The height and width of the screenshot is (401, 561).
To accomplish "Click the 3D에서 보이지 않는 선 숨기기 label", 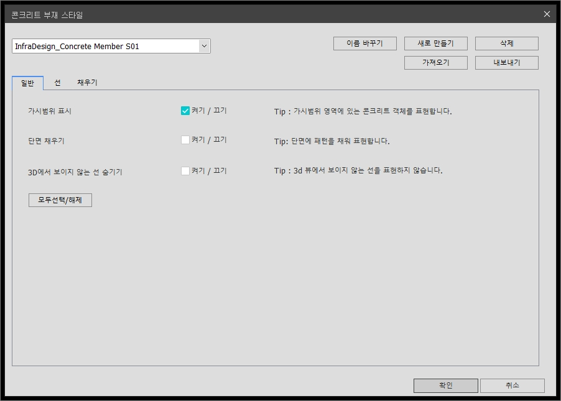I will click(75, 172).
